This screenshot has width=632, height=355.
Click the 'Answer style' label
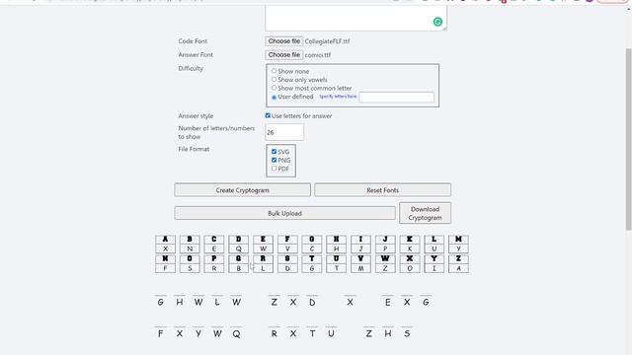[196, 116]
